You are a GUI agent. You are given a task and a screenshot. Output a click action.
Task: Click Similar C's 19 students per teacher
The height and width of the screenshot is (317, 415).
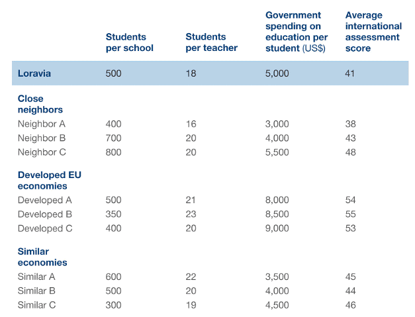point(191,305)
